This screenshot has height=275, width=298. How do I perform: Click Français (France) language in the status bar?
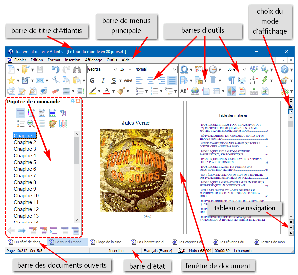tap(158, 251)
